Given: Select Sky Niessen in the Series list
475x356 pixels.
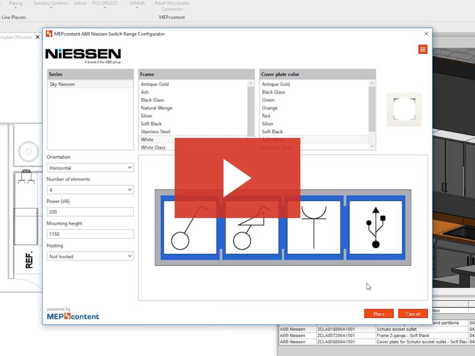Looking at the screenshot, I should click(x=90, y=84).
